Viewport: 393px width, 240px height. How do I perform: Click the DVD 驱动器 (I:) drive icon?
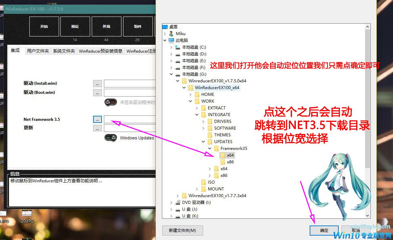[178, 203]
